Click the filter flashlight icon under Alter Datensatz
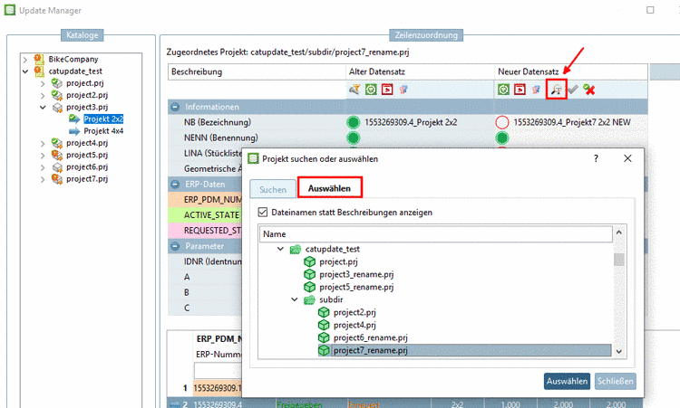Screen dimensions: 680x408 click(x=355, y=90)
